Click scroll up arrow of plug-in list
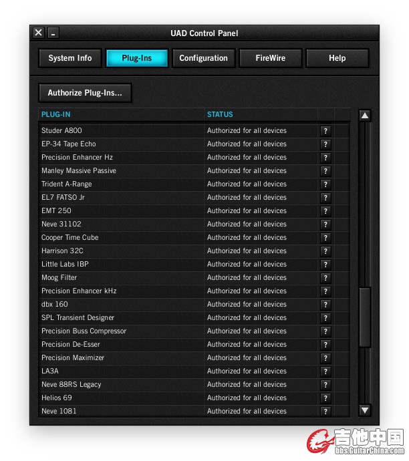This screenshot has height=461, width=409. 365,116
